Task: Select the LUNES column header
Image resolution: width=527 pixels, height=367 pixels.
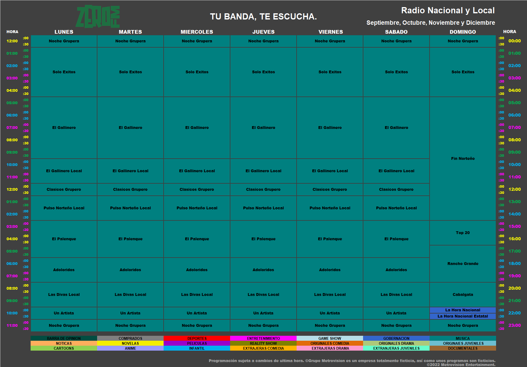Action: (64, 32)
